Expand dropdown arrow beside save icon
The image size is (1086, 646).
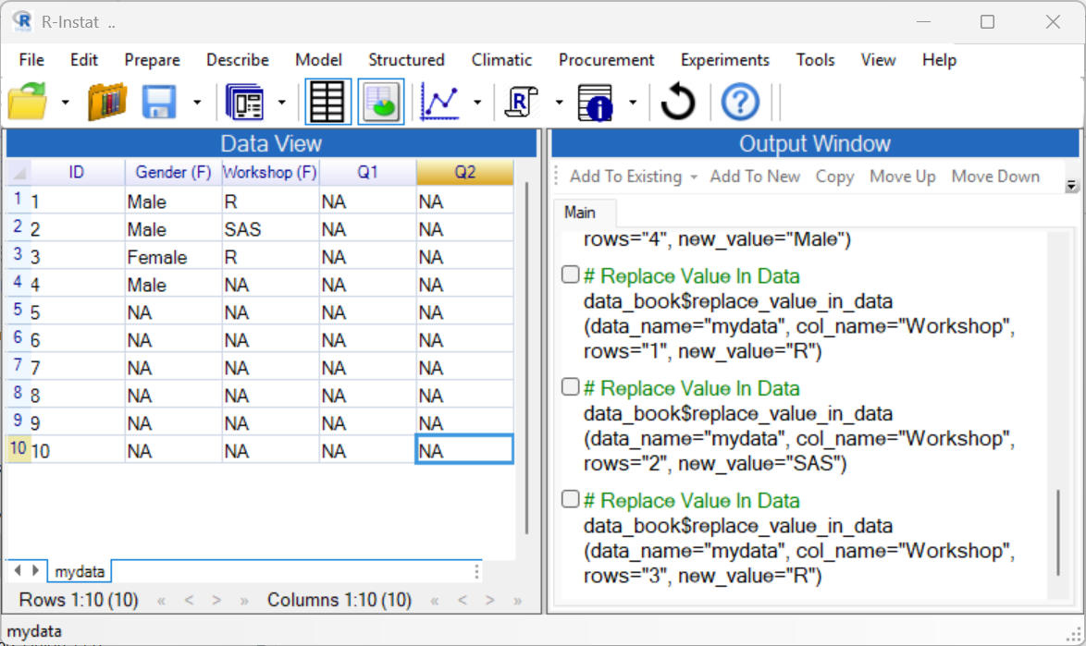click(197, 103)
